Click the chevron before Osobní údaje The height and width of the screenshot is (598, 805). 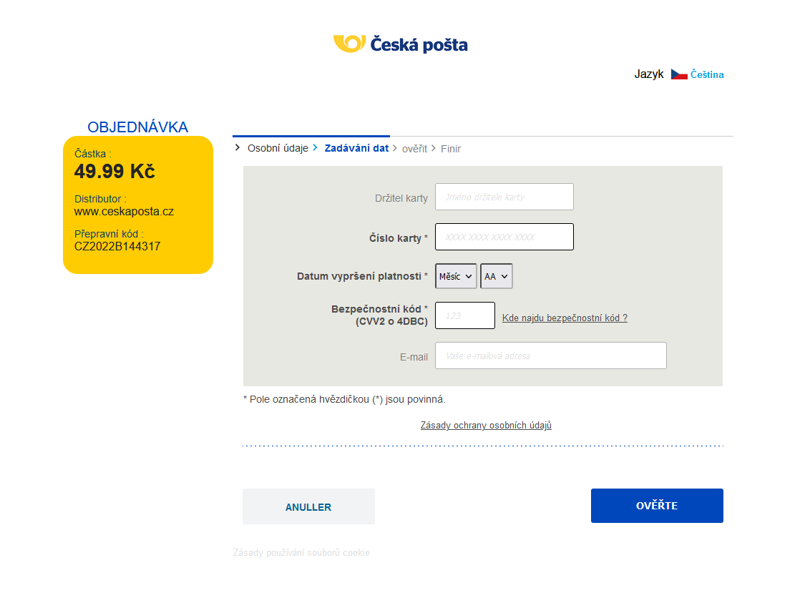click(237, 148)
